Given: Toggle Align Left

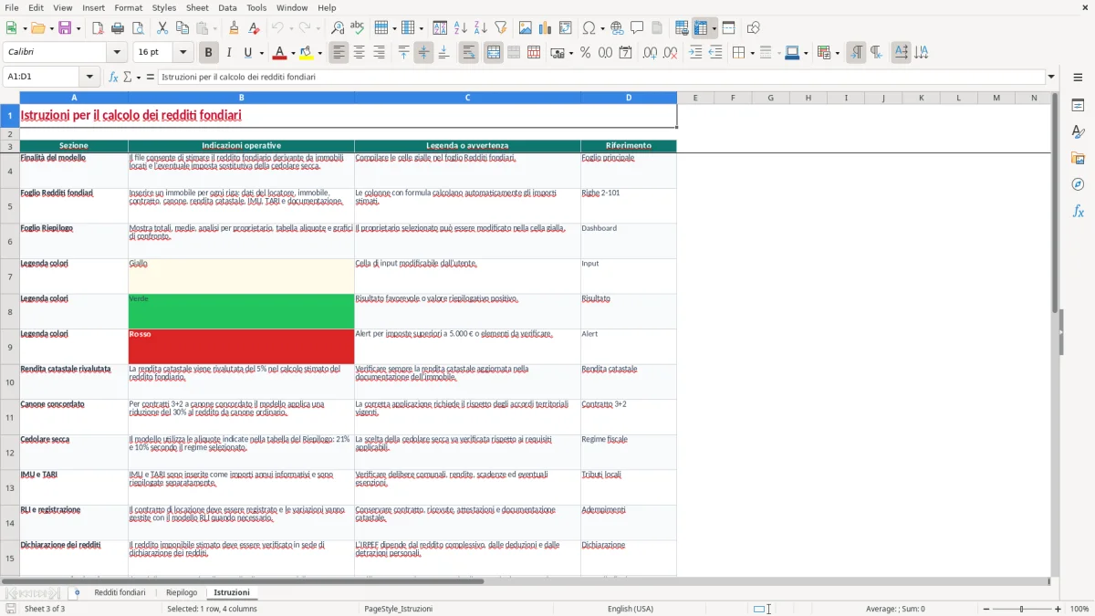Looking at the screenshot, I should (x=339, y=53).
